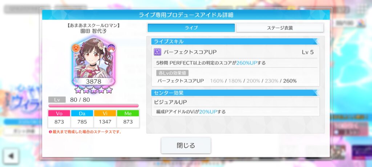The image size is (372, 167).
Task: Select the ライブ tab
Action: coord(191,28)
